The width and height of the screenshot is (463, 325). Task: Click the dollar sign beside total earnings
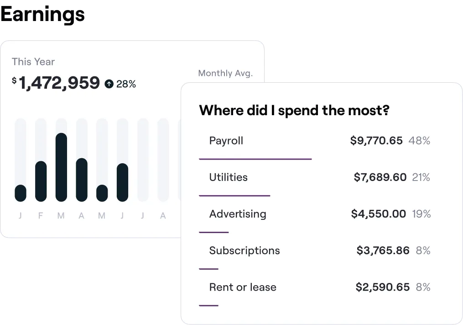pyautogui.click(x=14, y=80)
